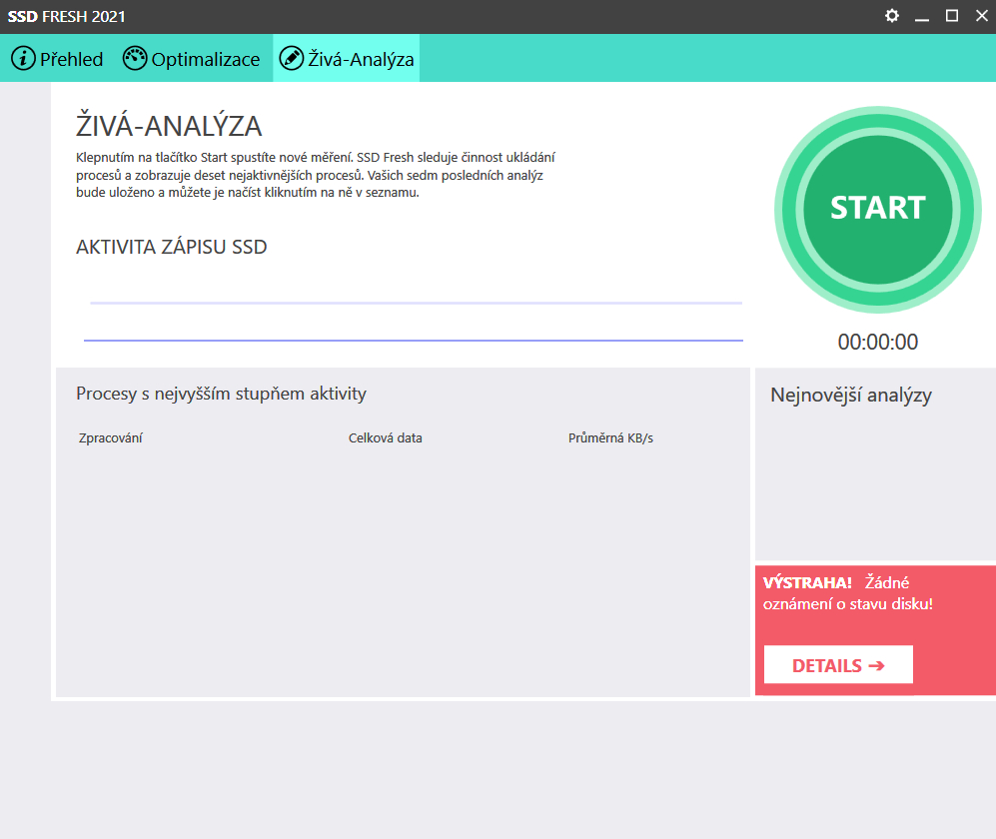Screen dimensions: 996x839
Task: Click the ŽIVÁ-ANALÝZA page title
Action: coord(169,126)
